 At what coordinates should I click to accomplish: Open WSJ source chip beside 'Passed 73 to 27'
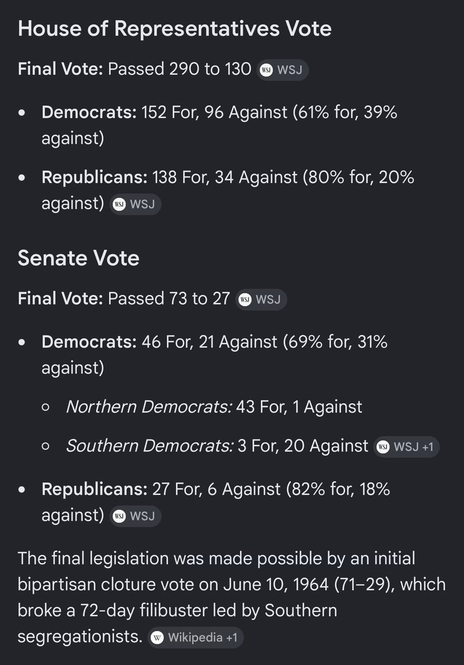click(x=261, y=300)
